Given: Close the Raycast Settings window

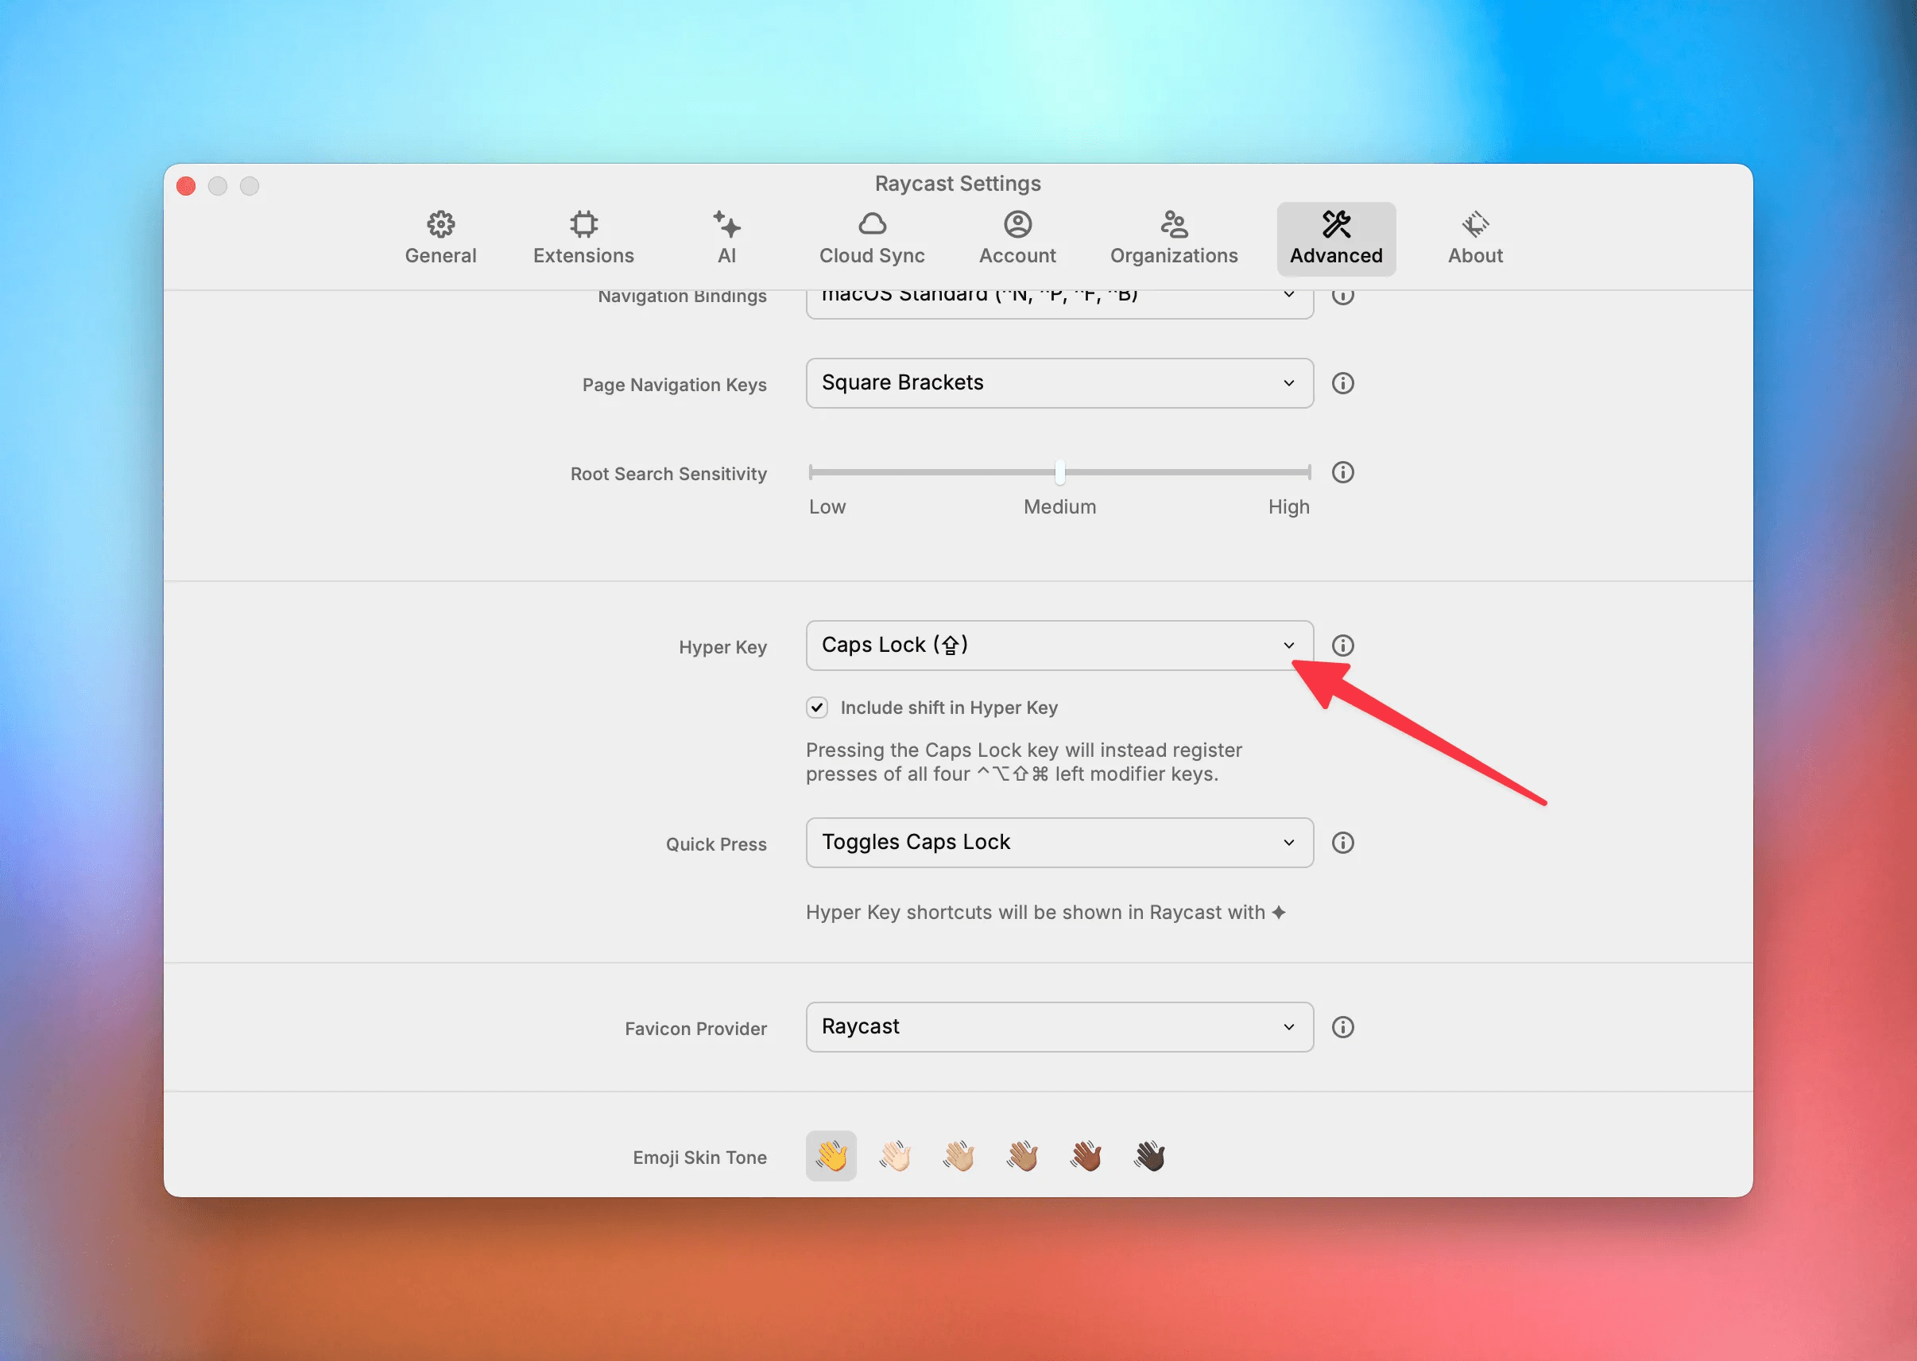Looking at the screenshot, I should click(x=186, y=185).
